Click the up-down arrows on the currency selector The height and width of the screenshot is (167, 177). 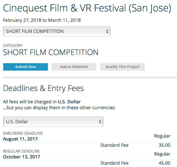coord(100,122)
